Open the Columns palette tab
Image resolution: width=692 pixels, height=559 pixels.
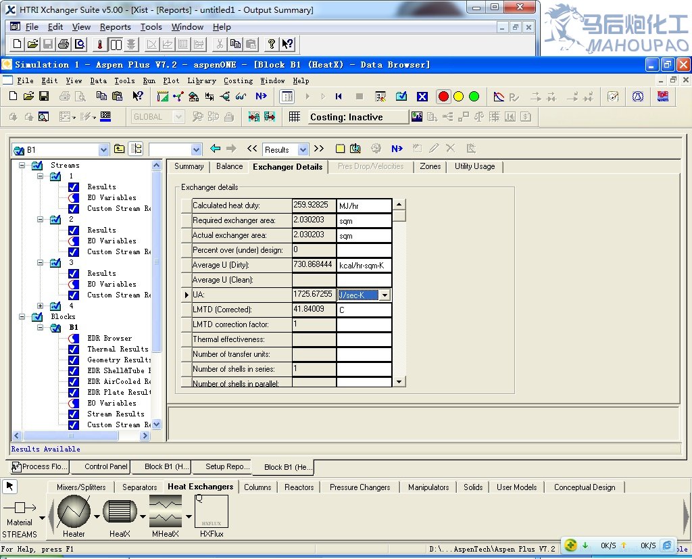click(257, 487)
